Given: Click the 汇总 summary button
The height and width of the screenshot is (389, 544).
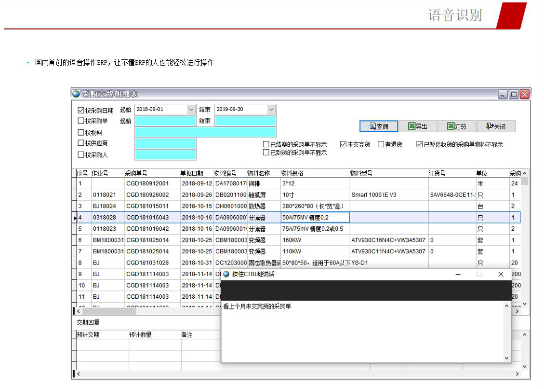Looking at the screenshot, I should pyautogui.click(x=456, y=126).
